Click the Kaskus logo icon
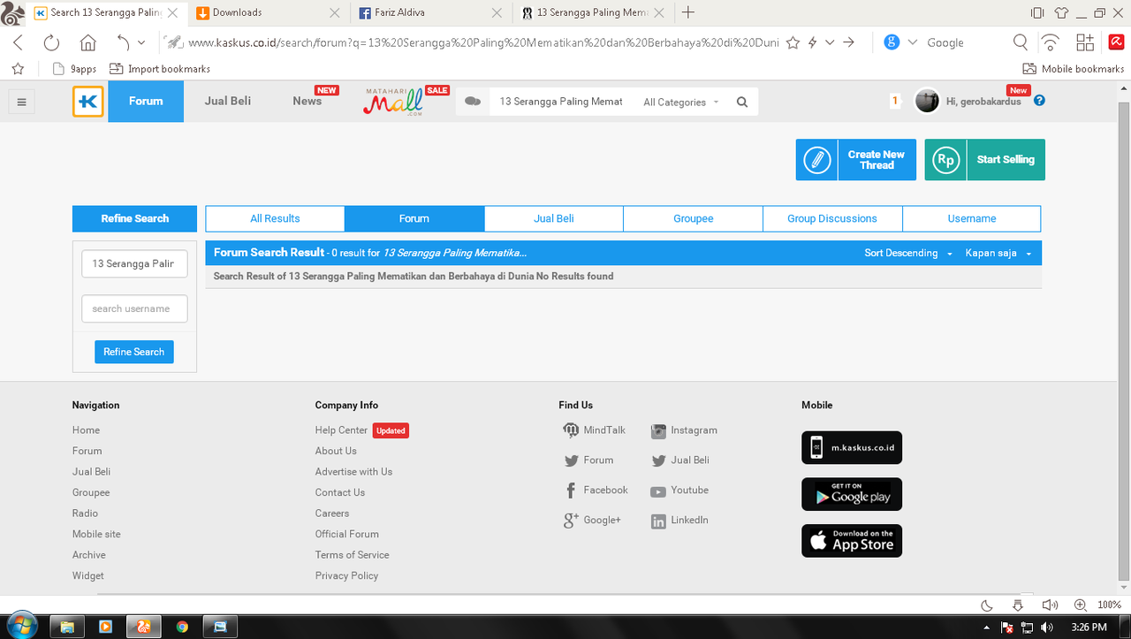 pyautogui.click(x=88, y=102)
